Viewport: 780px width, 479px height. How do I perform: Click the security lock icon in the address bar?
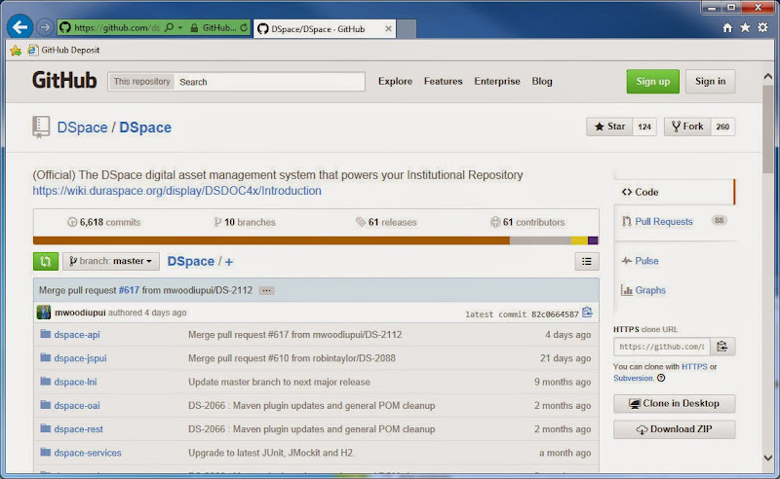pyautogui.click(x=194, y=28)
